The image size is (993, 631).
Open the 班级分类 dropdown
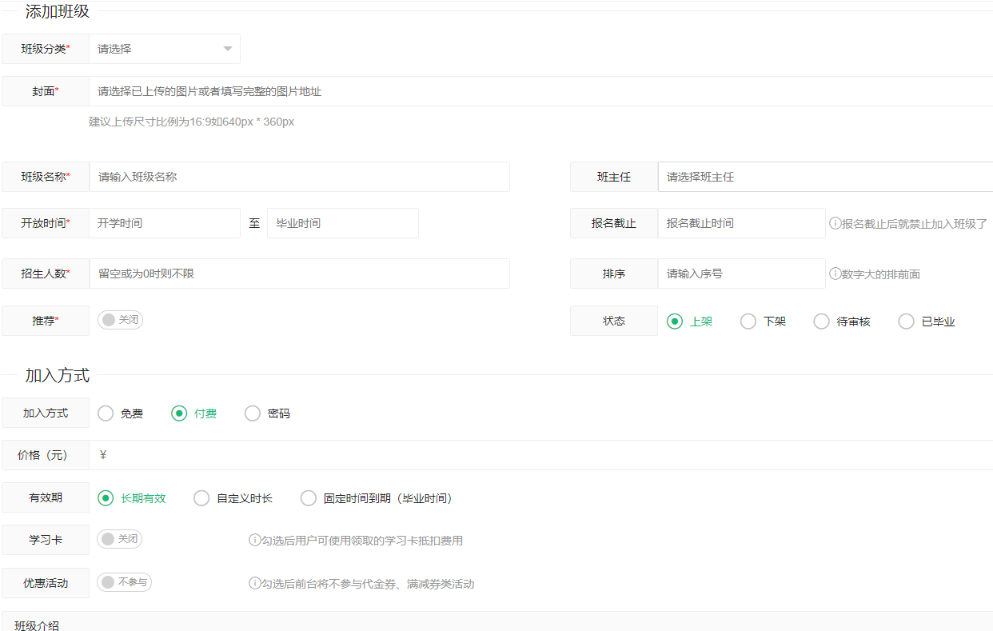click(x=164, y=49)
